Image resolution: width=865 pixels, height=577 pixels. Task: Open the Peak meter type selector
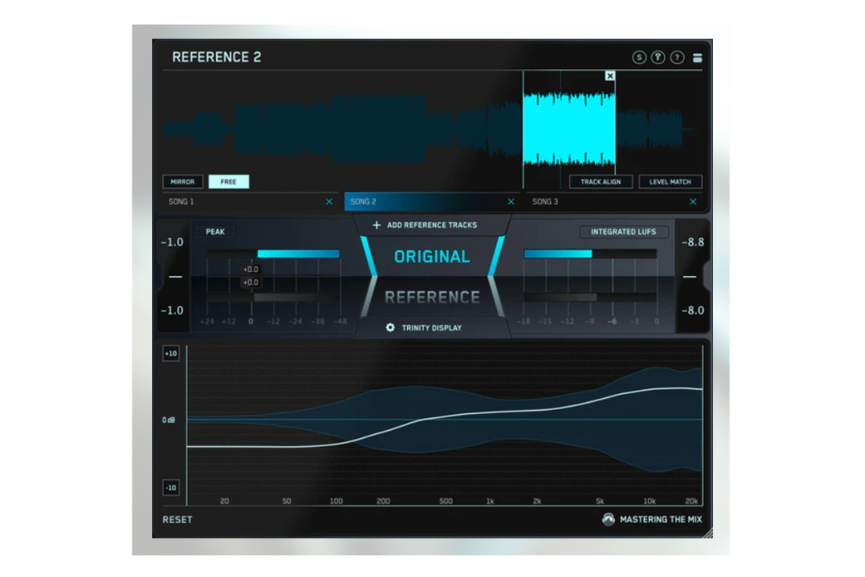click(215, 231)
